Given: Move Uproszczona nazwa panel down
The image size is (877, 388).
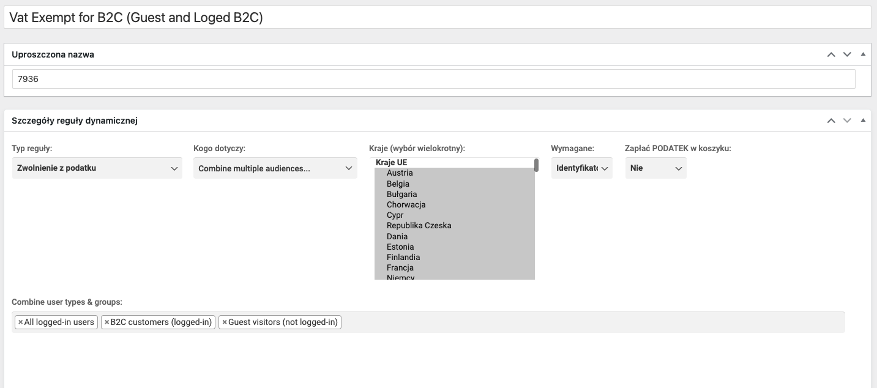Looking at the screenshot, I should click(x=847, y=54).
